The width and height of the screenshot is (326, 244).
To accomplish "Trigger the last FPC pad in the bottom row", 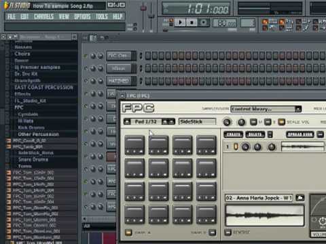I will (206, 214).
